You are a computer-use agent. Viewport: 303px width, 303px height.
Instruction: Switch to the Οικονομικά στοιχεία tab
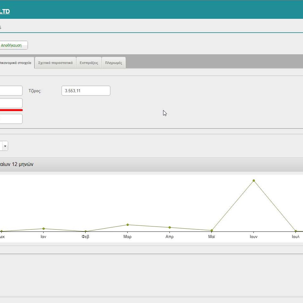[x=16, y=63]
